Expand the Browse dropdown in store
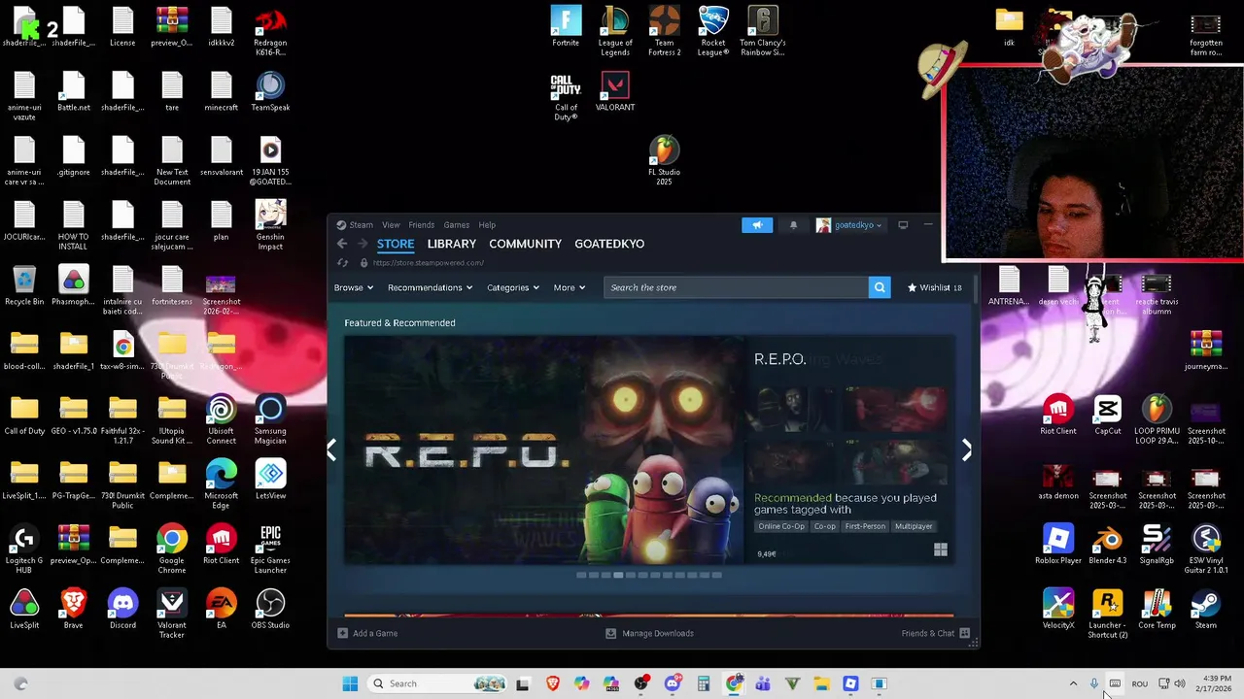1244x699 pixels. tap(354, 287)
